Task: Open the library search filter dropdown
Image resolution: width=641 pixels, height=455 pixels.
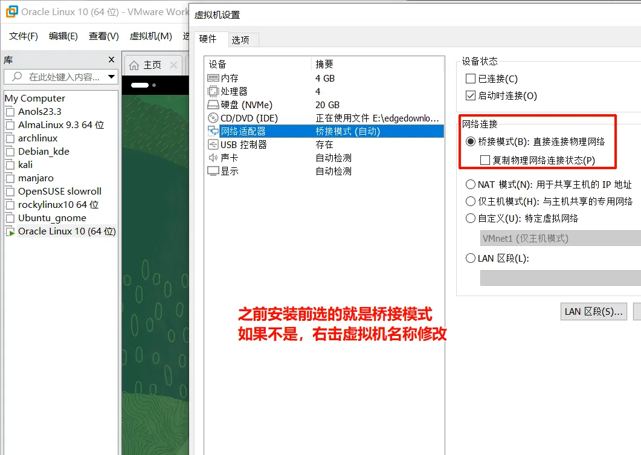Action: pyautogui.click(x=111, y=77)
